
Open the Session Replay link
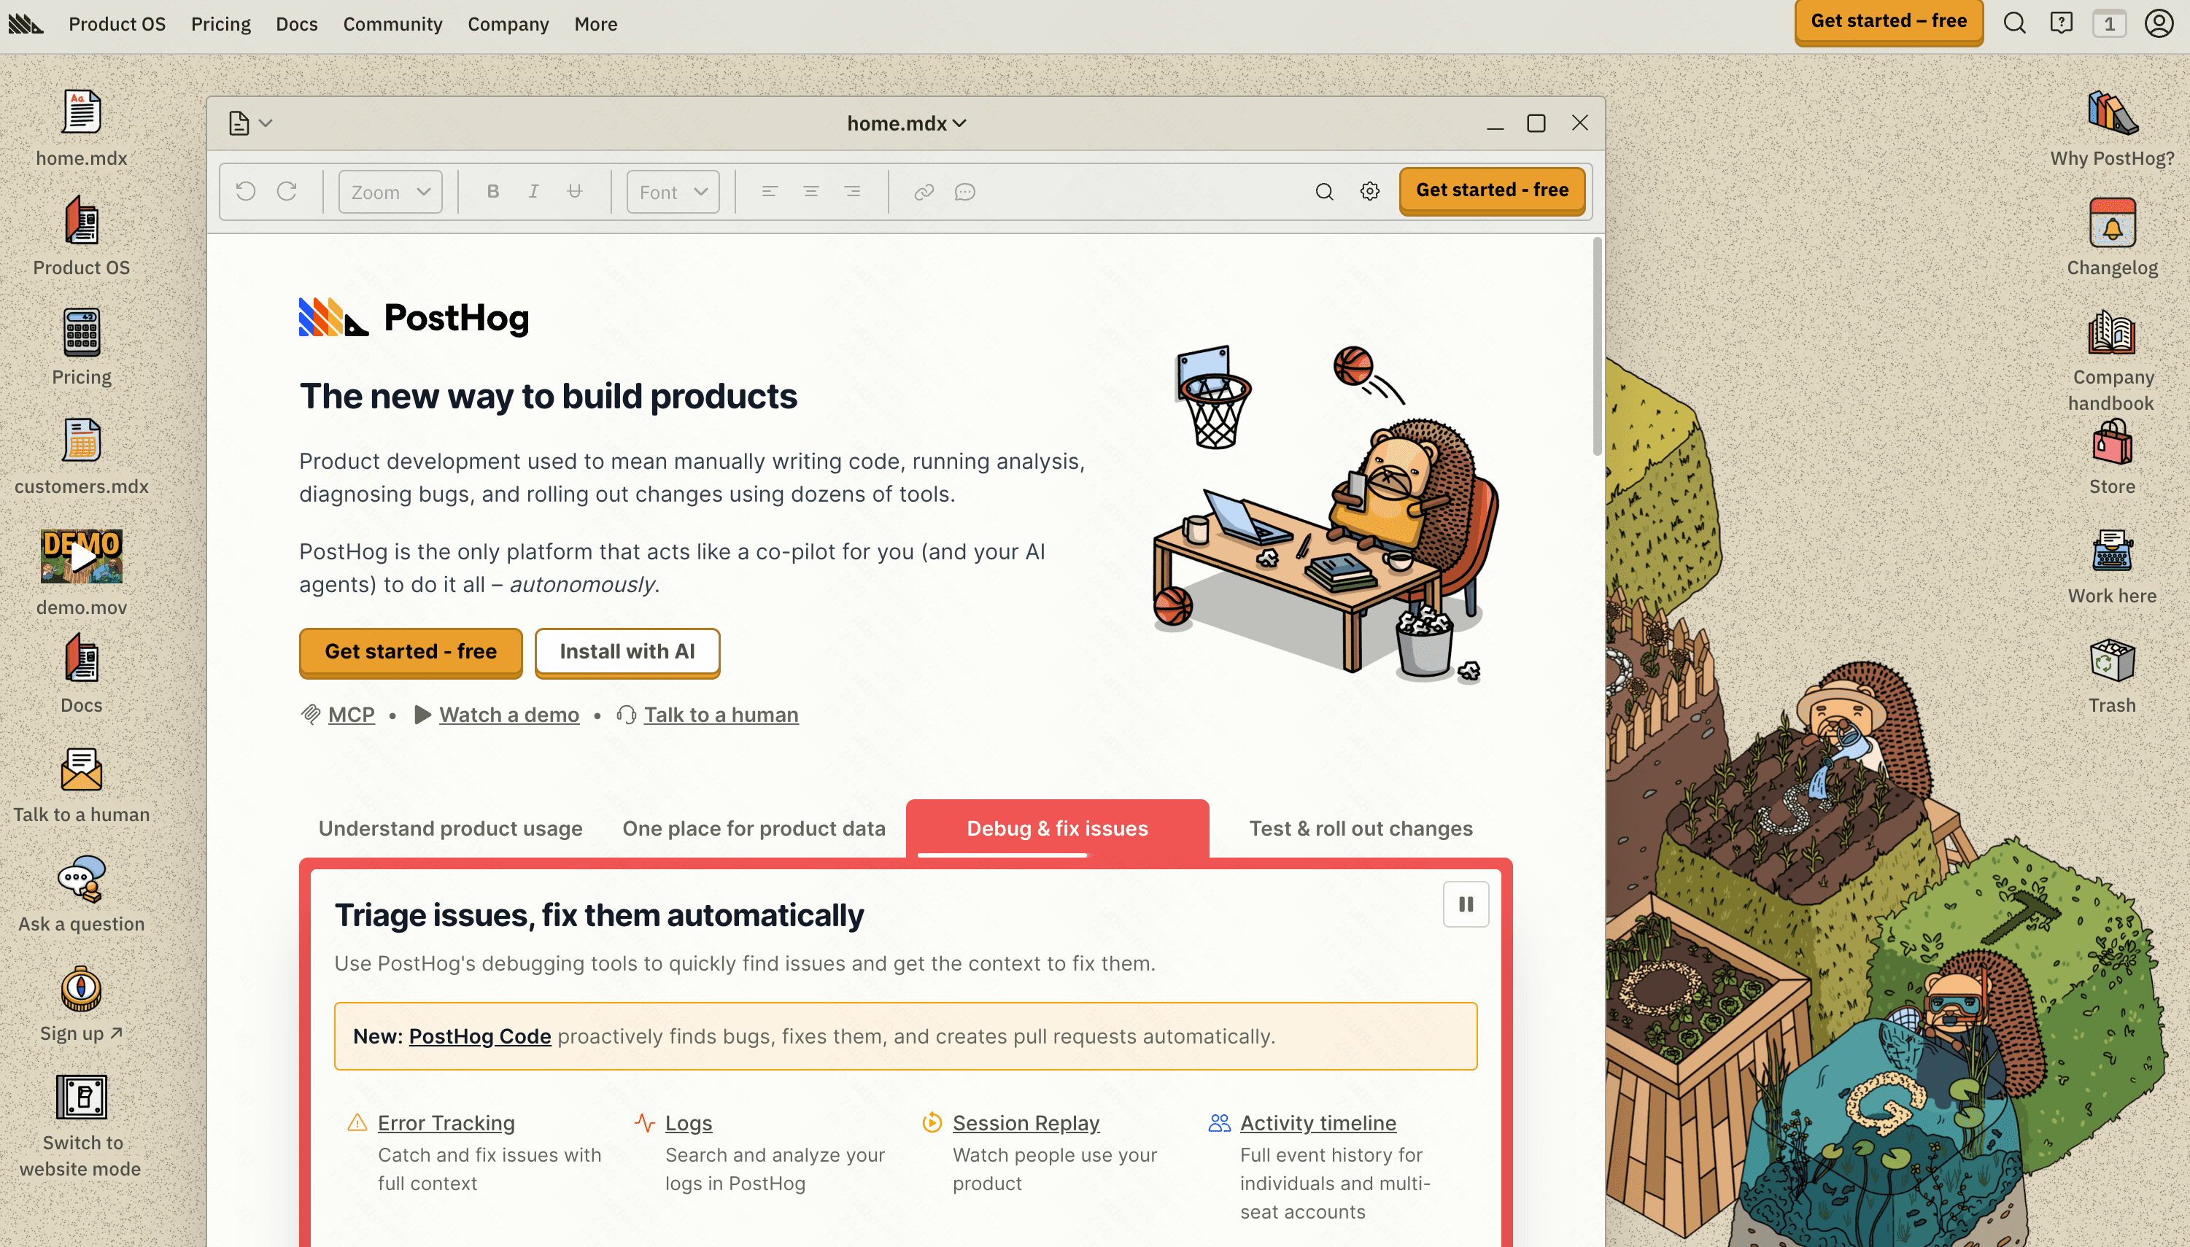pyautogui.click(x=1026, y=1123)
